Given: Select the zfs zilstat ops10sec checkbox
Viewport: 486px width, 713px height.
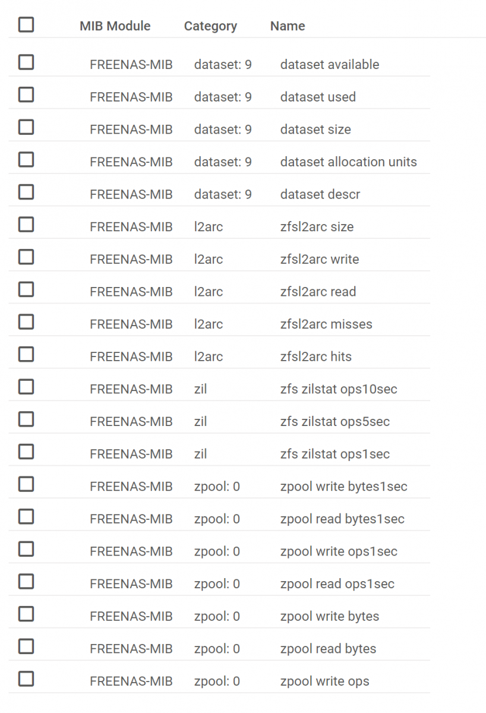Looking at the screenshot, I should coord(26,387).
